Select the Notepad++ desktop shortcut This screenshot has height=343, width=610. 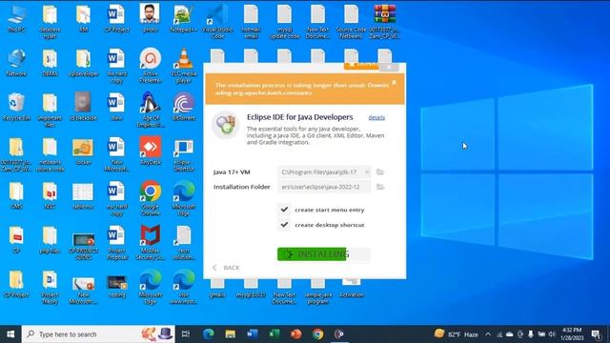click(x=183, y=19)
